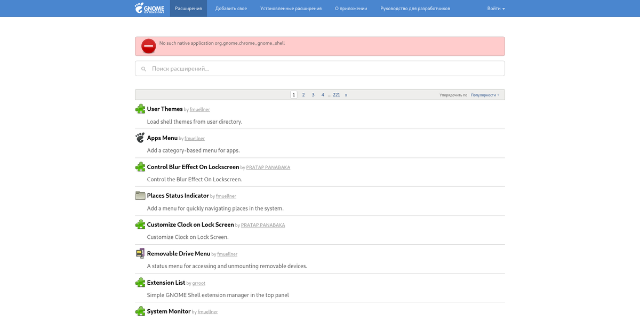
Task: Open fmuellner's profile beside Places Status Indicator
Action: [226, 196]
